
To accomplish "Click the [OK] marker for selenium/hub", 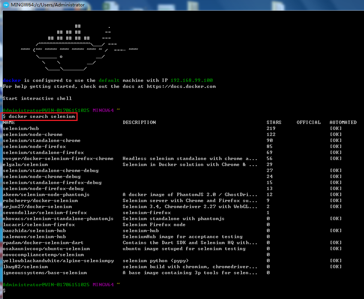I will [336, 128].
